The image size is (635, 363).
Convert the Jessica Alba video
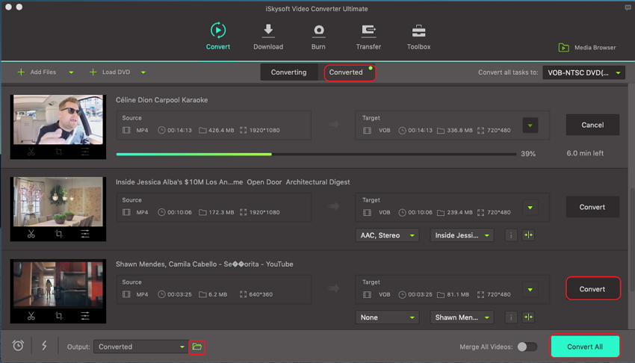(592, 207)
